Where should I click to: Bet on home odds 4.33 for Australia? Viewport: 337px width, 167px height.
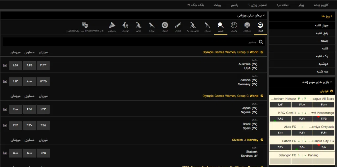coord(43,66)
